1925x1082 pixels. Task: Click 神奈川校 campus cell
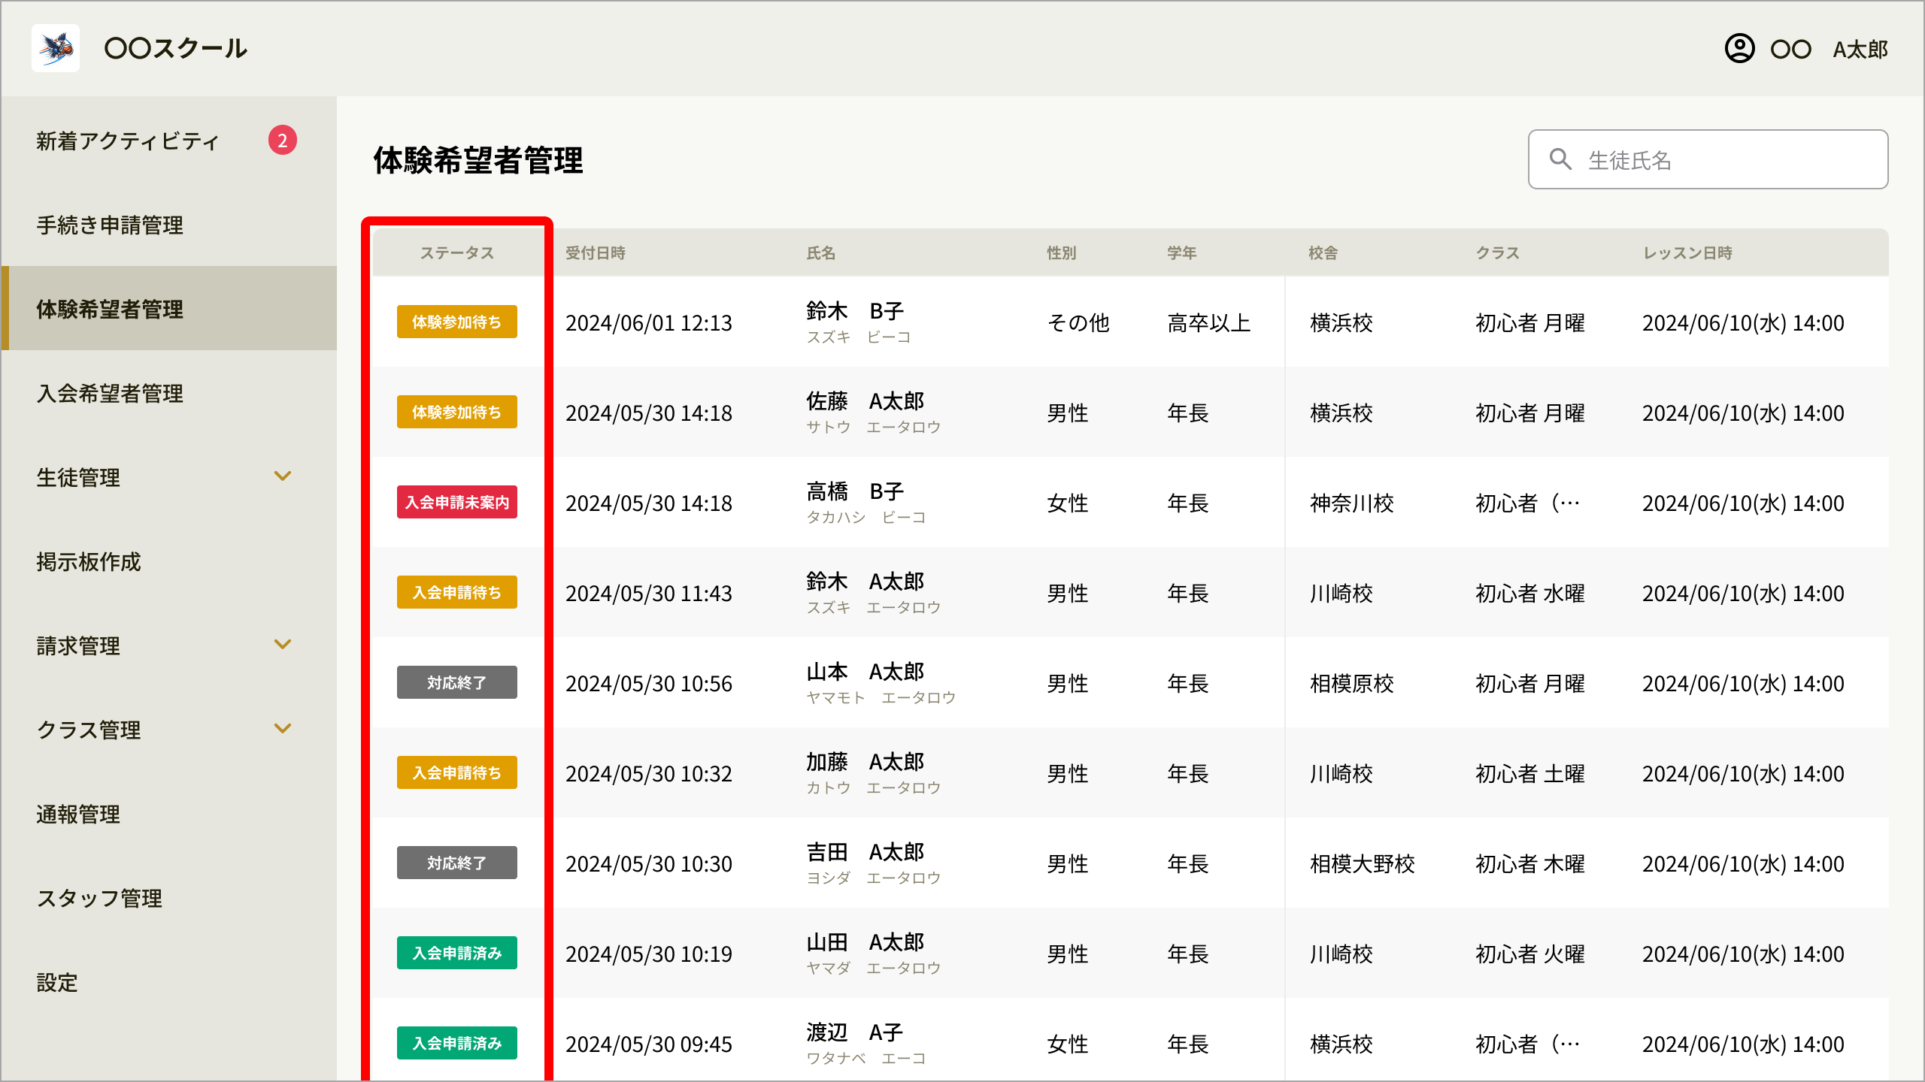[1352, 503]
